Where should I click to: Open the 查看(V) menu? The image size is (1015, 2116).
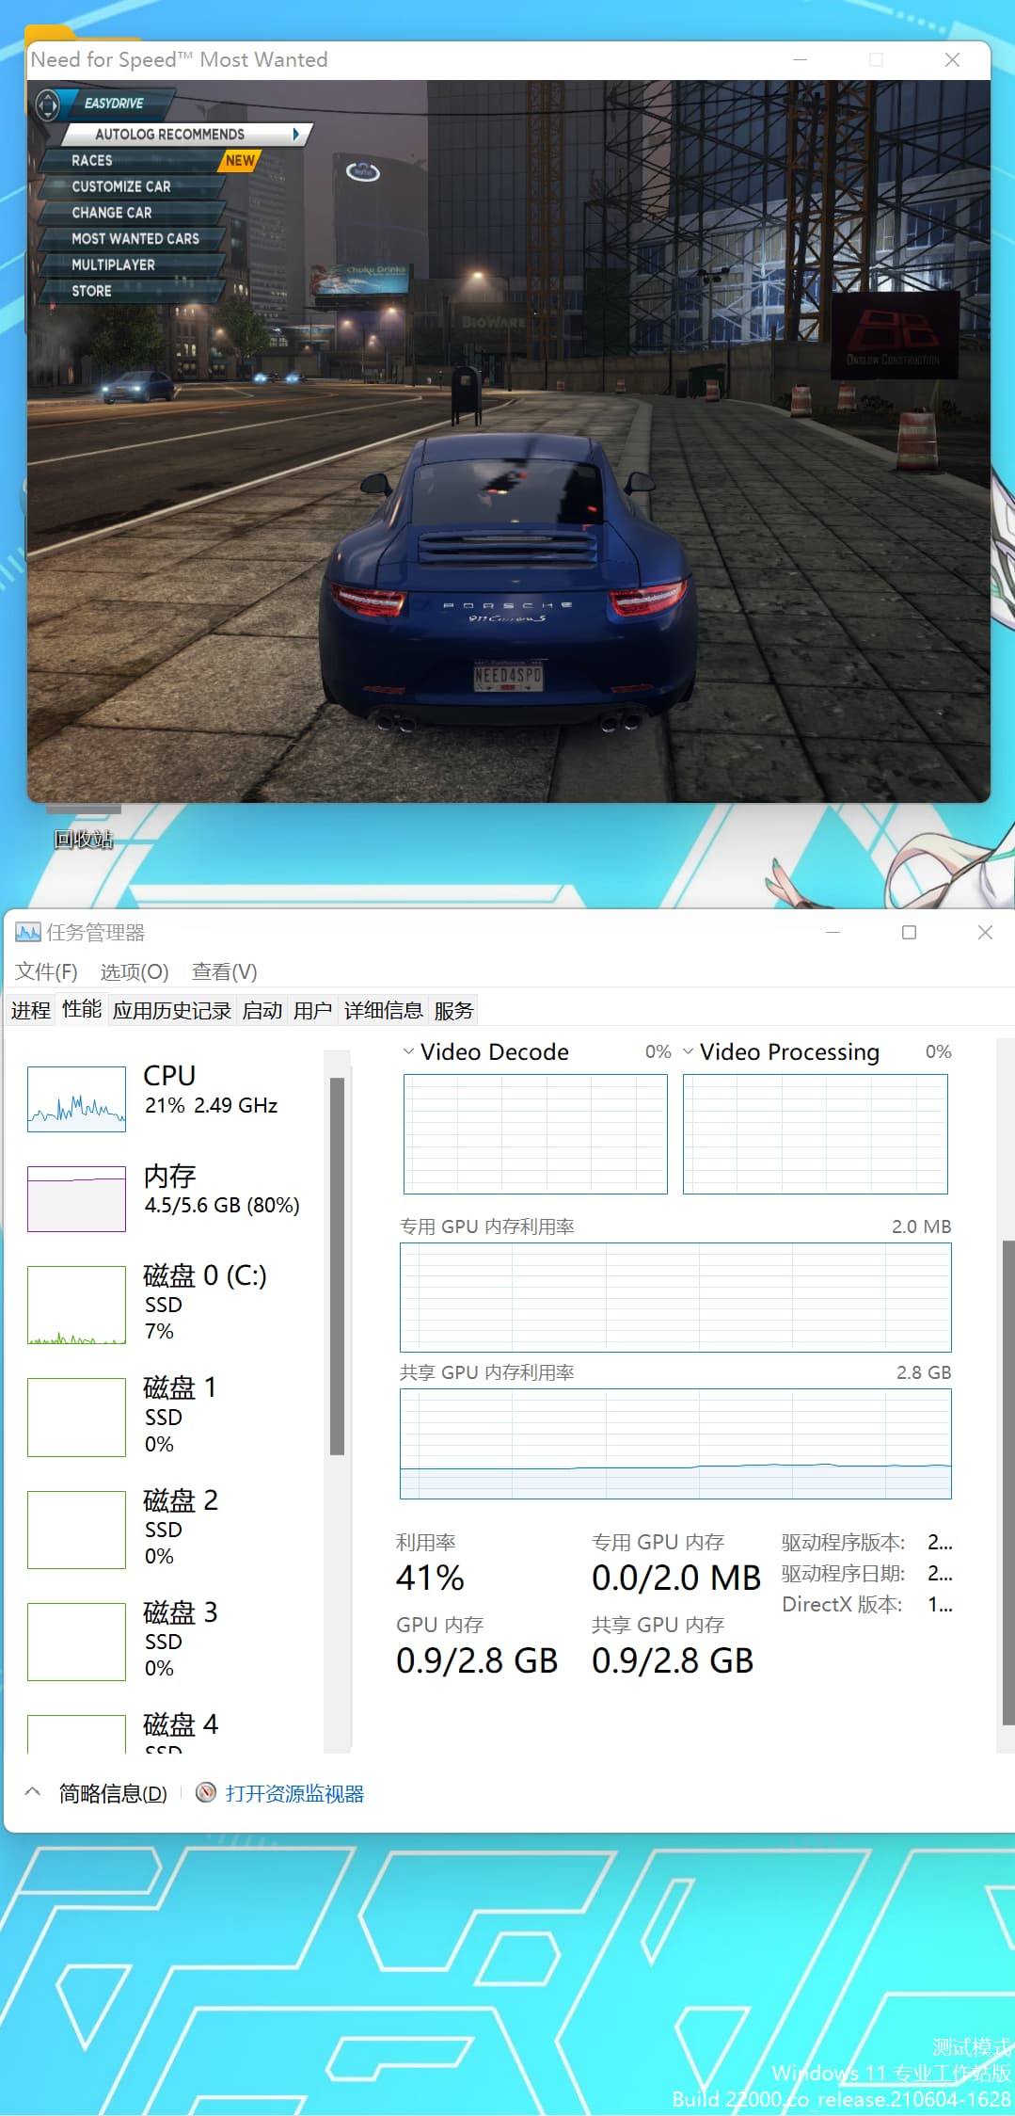224,971
